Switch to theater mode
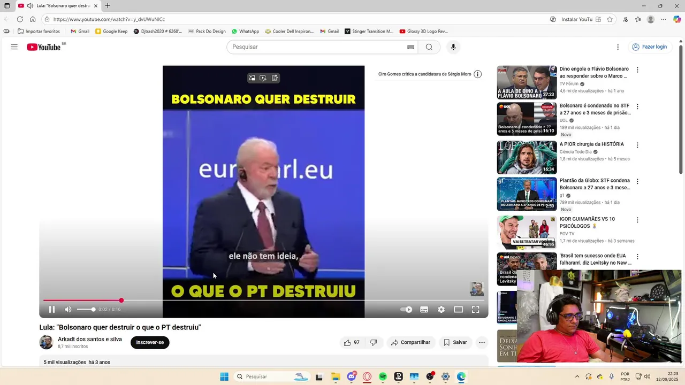The width and height of the screenshot is (685, 385). click(x=458, y=310)
